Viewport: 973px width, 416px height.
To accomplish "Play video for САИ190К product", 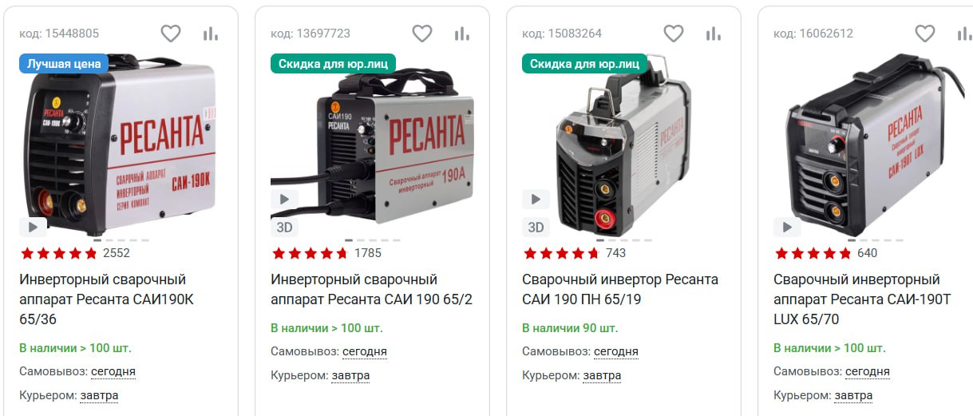I will click(33, 227).
